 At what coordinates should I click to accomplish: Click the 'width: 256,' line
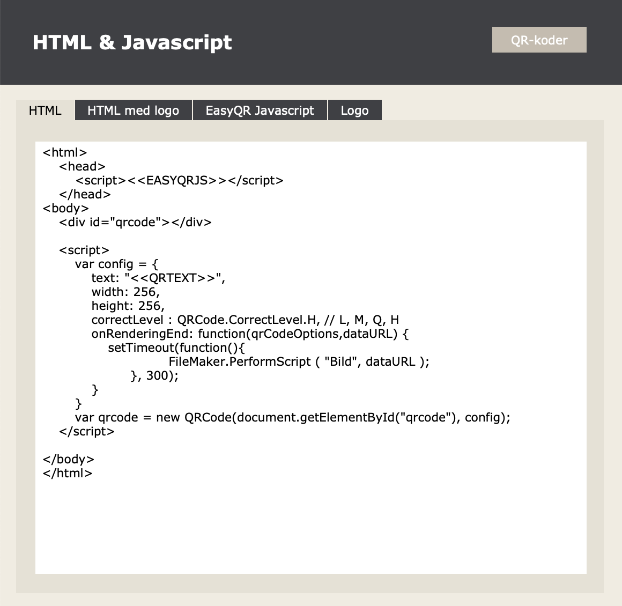125,292
